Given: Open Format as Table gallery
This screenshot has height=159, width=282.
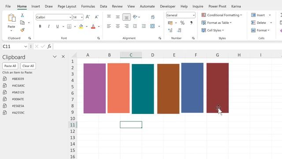Looking at the screenshot, I should tap(216, 23).
